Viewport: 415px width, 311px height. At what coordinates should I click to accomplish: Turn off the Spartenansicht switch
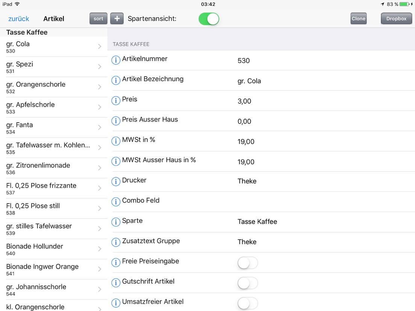click(x=209, y=19)
